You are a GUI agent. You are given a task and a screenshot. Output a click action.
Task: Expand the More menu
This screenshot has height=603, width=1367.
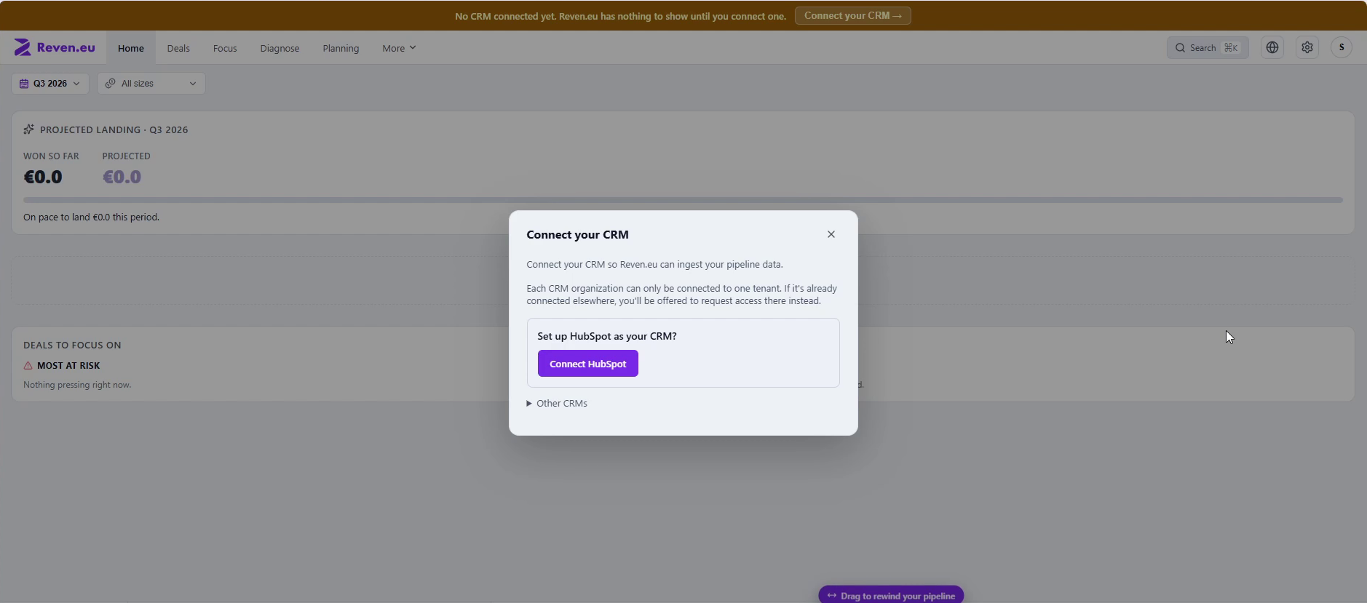[x=399, y=48]
